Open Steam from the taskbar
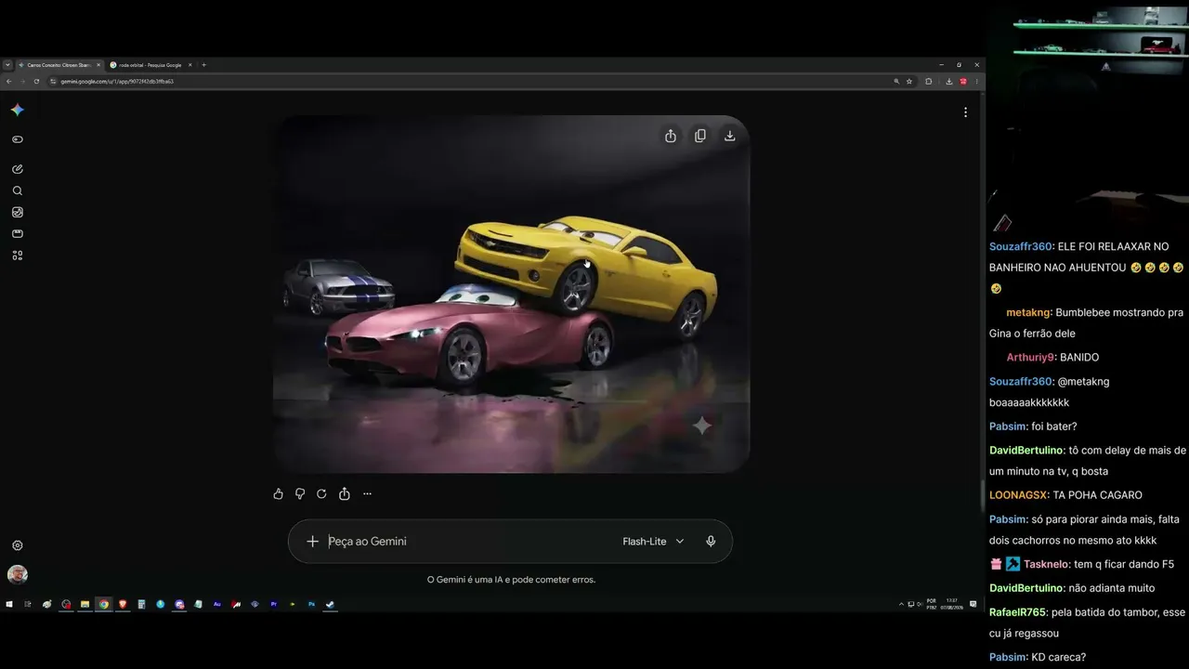This screenshot has width=1189, height=669. tap(331, 604)
